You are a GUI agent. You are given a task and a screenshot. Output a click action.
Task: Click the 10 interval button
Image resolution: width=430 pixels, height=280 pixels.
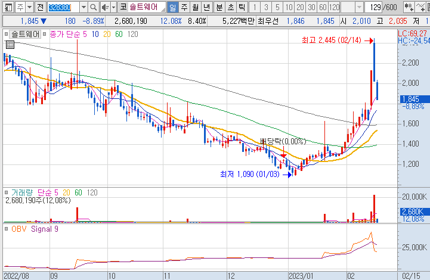click(x=289, y=7)
